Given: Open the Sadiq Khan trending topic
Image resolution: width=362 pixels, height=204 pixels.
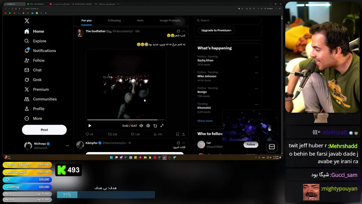Looking at the screenshot, I should pos(205,60).
